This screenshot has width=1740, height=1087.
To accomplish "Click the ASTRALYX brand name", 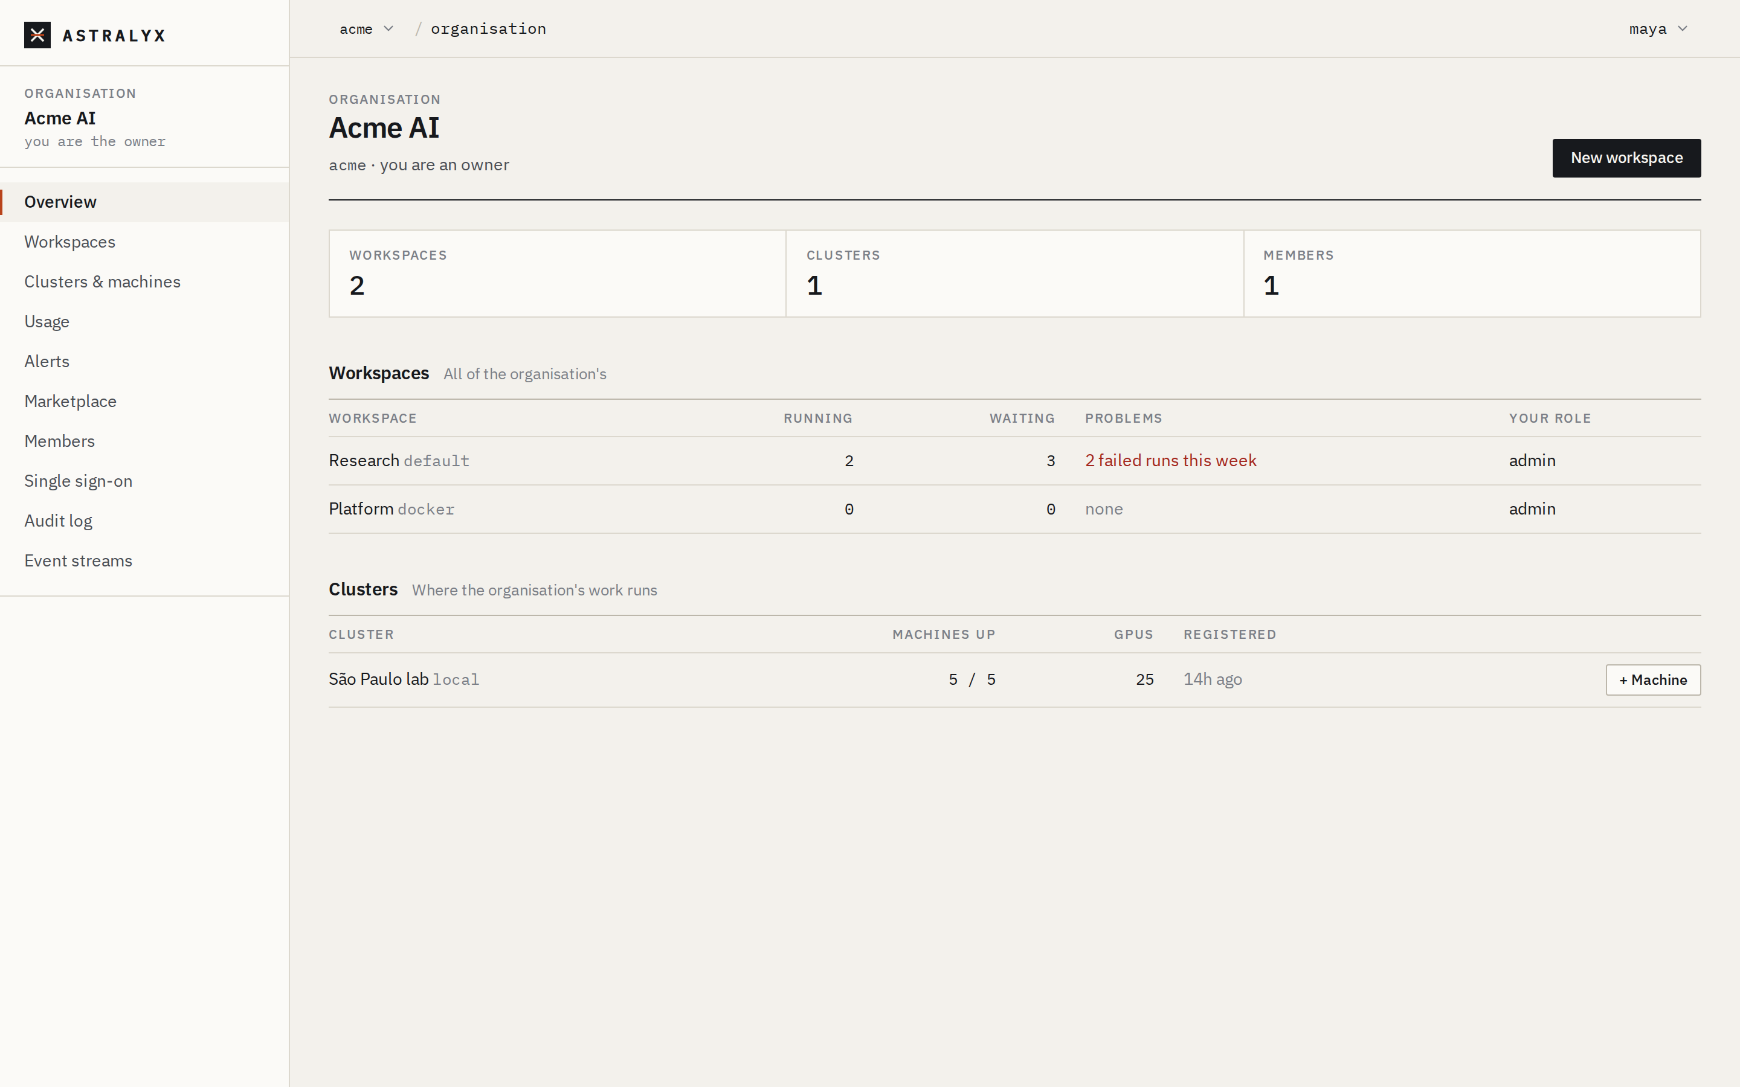I will click(x=114, y=35).
